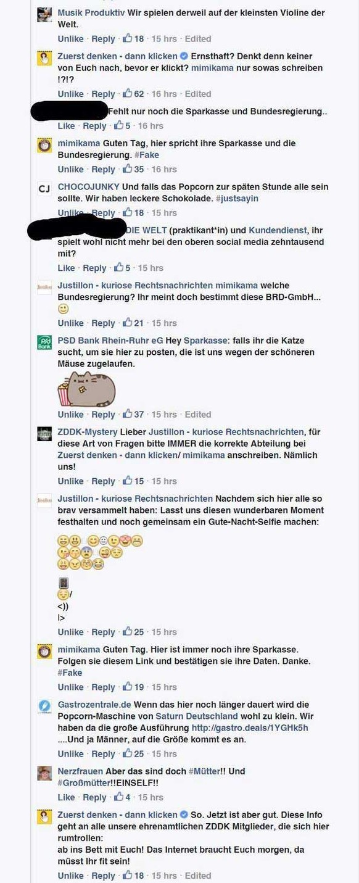Open the CHOCOJUNKY CJ avatar

tap(44, 189)
